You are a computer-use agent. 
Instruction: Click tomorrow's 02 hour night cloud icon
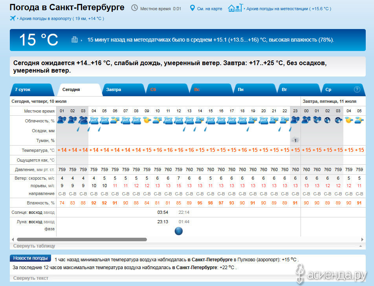pyautogui.click(x=328, y=120)
